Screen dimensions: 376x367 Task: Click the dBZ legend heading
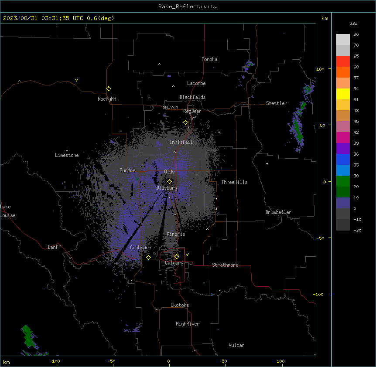[x=353, y=24]
